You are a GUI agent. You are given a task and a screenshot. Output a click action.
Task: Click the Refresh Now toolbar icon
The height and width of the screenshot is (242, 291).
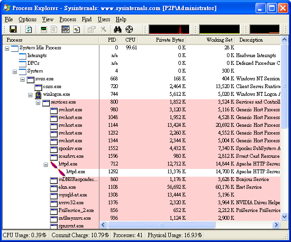click(29, 30)
